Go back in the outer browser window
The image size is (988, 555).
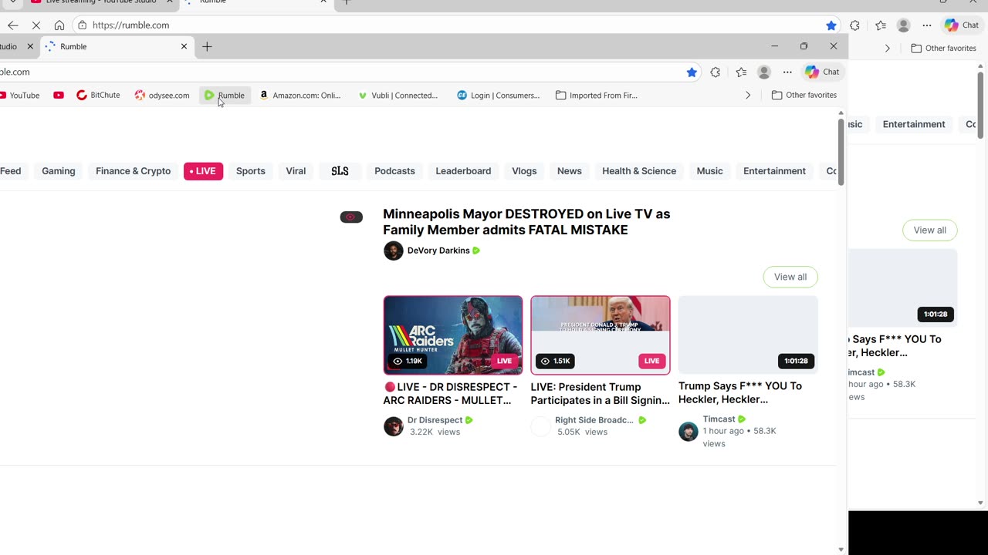pos(12,25)
